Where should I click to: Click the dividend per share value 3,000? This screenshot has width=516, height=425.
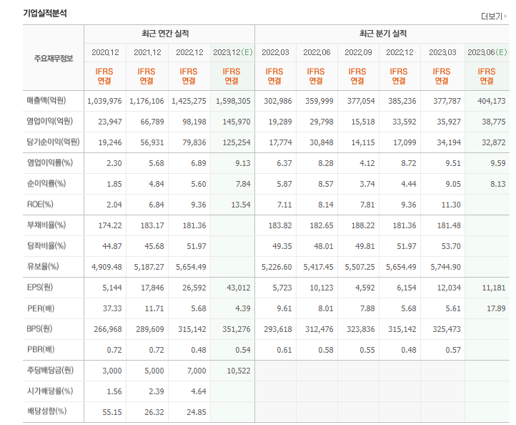[112, 371]
